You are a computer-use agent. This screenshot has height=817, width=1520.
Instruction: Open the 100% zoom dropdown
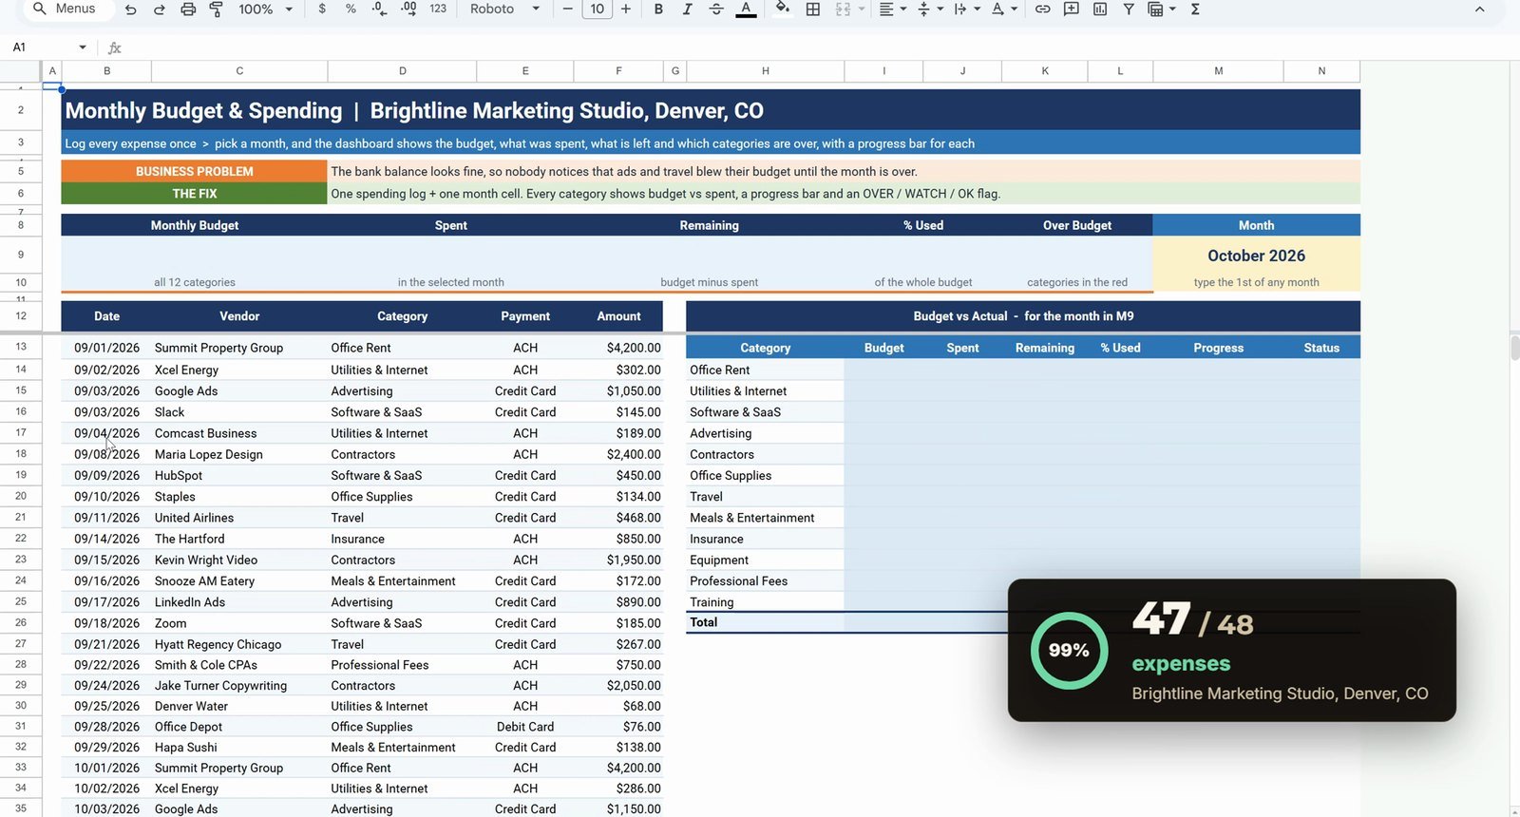click(x=266, y=9)
